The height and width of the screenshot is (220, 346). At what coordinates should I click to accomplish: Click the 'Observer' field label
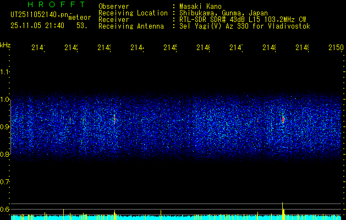[x=114, y=6]
